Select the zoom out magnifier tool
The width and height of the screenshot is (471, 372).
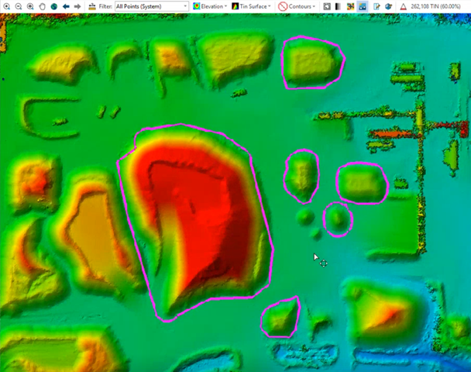coord(19,6)
